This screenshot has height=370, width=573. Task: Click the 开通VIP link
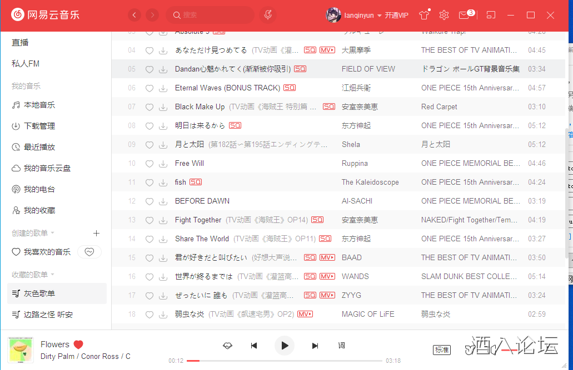[396, 15]
